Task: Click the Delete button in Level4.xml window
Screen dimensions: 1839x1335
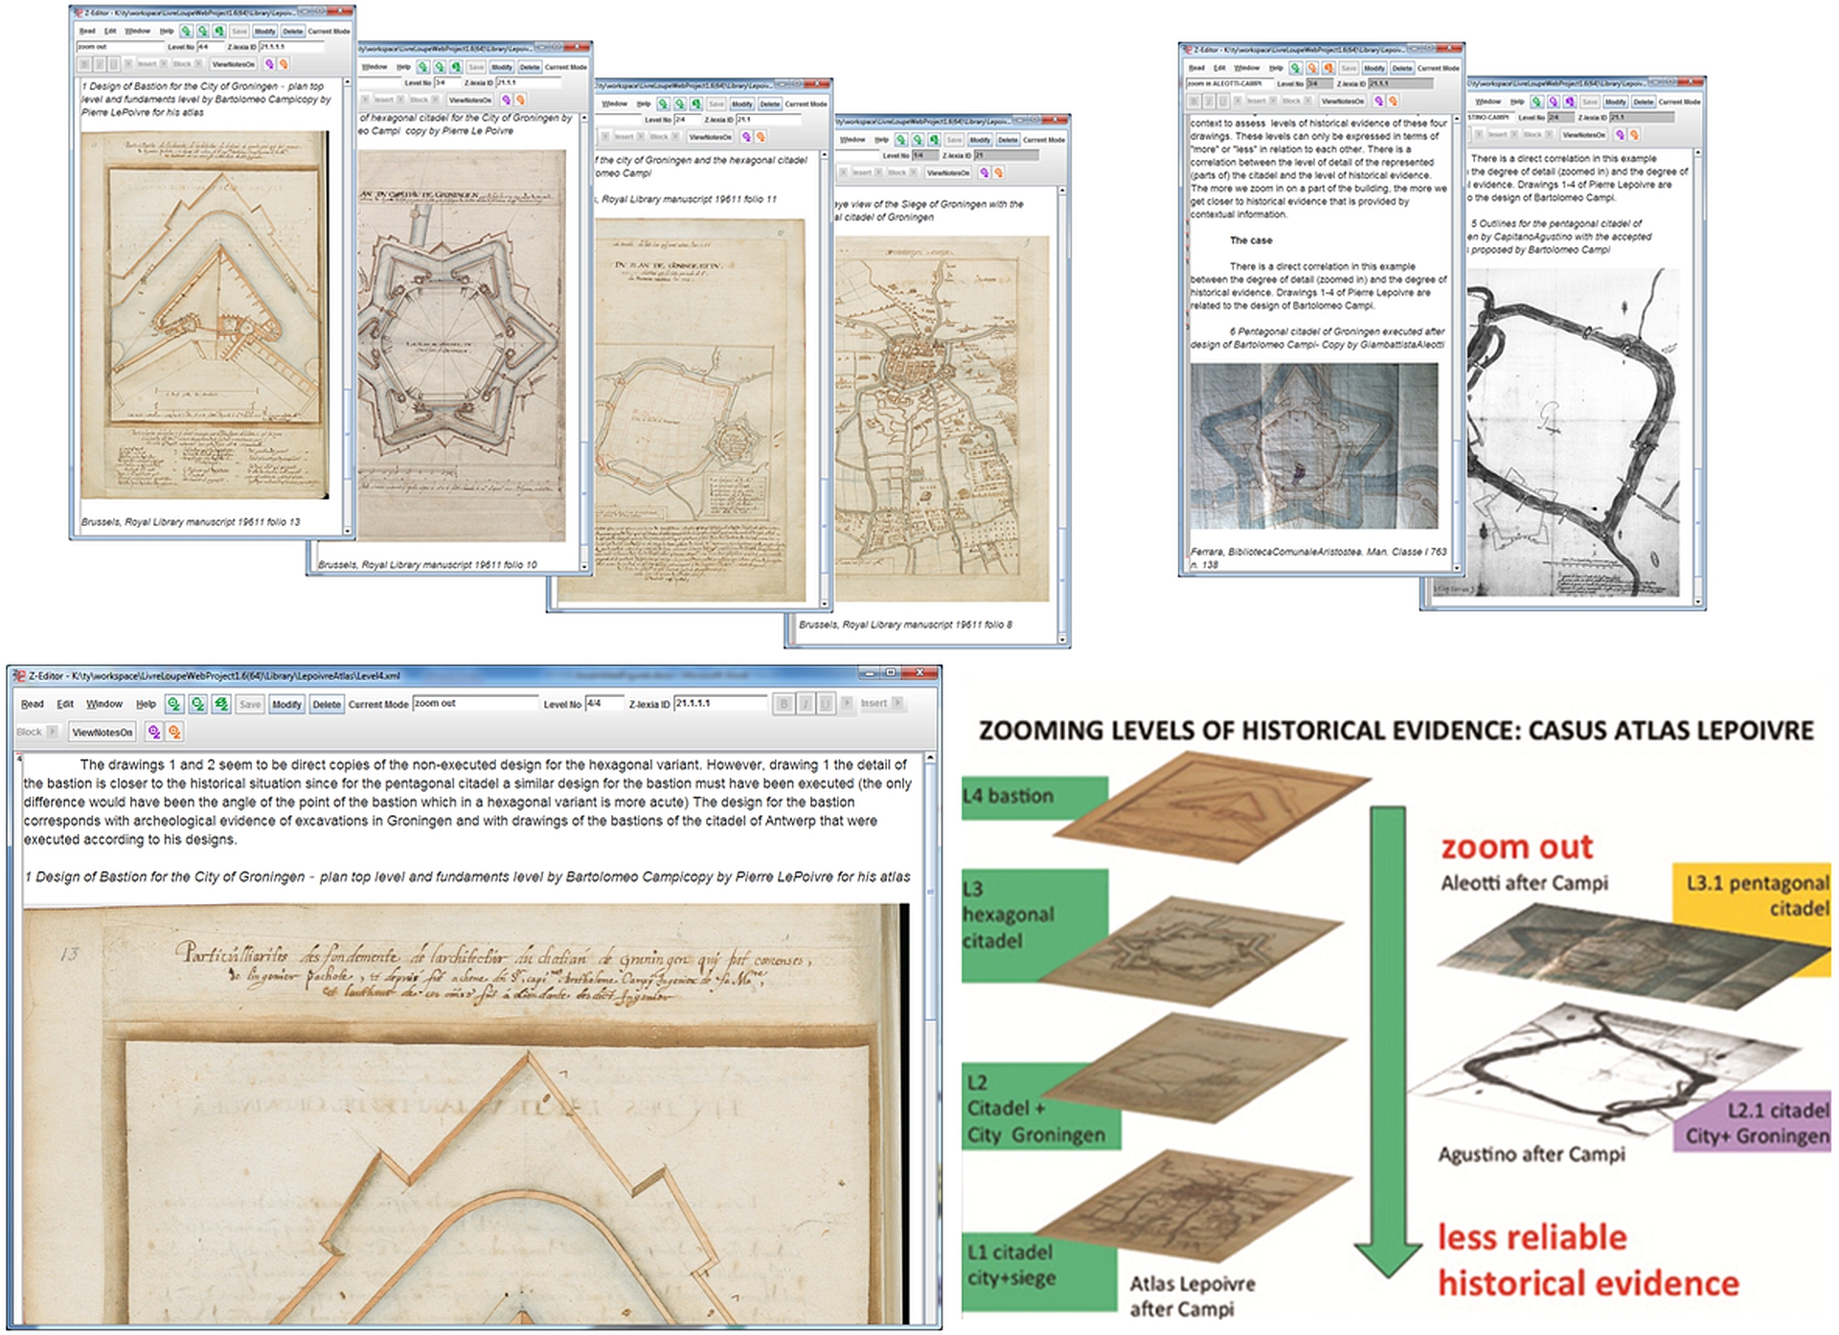Action: click(x=327, y=704)
